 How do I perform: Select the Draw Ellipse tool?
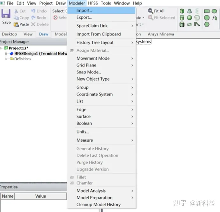point(214,11)
